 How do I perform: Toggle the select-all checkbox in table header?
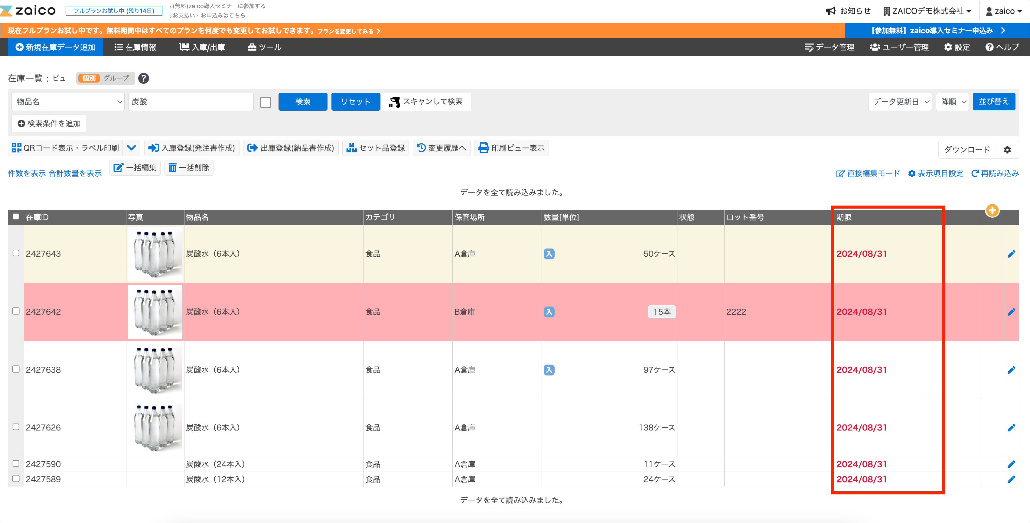pos(16,216)
